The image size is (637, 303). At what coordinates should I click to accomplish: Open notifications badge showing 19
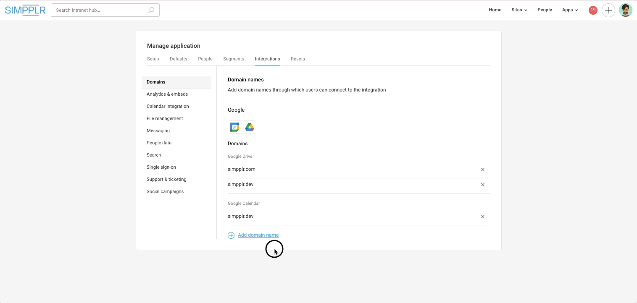(593, 10)
